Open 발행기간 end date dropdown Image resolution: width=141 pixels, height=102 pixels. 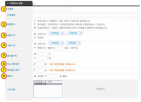tap(75, 33)
